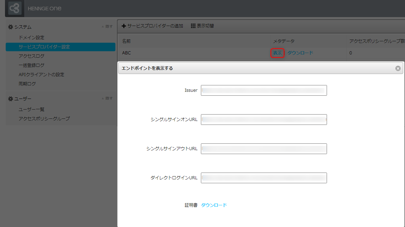This screenshot has height=227, width=405.
Task: Open APIクライアントの設定 menu item
Action: 41,75
